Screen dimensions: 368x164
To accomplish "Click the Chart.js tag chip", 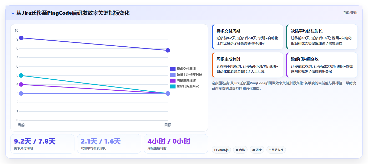I will 221,150.
